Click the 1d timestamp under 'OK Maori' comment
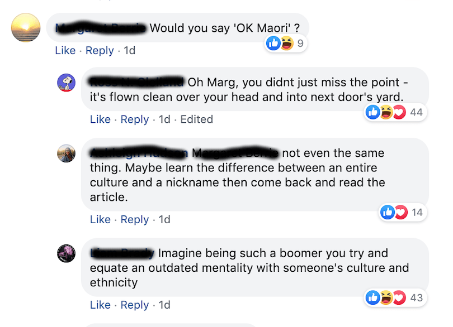Screen dimensions: 453x327 point(129,51)
